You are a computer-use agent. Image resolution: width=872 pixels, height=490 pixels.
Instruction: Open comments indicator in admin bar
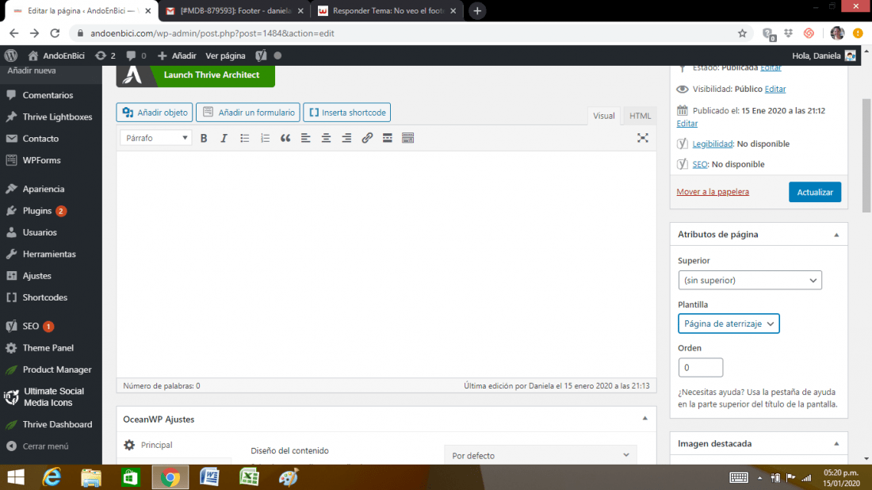click(x=136, y=56)
